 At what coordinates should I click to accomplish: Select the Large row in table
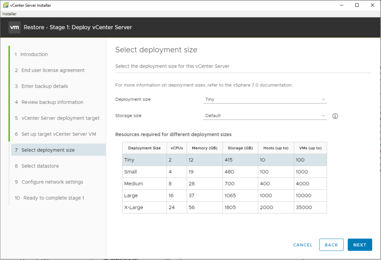224,196
